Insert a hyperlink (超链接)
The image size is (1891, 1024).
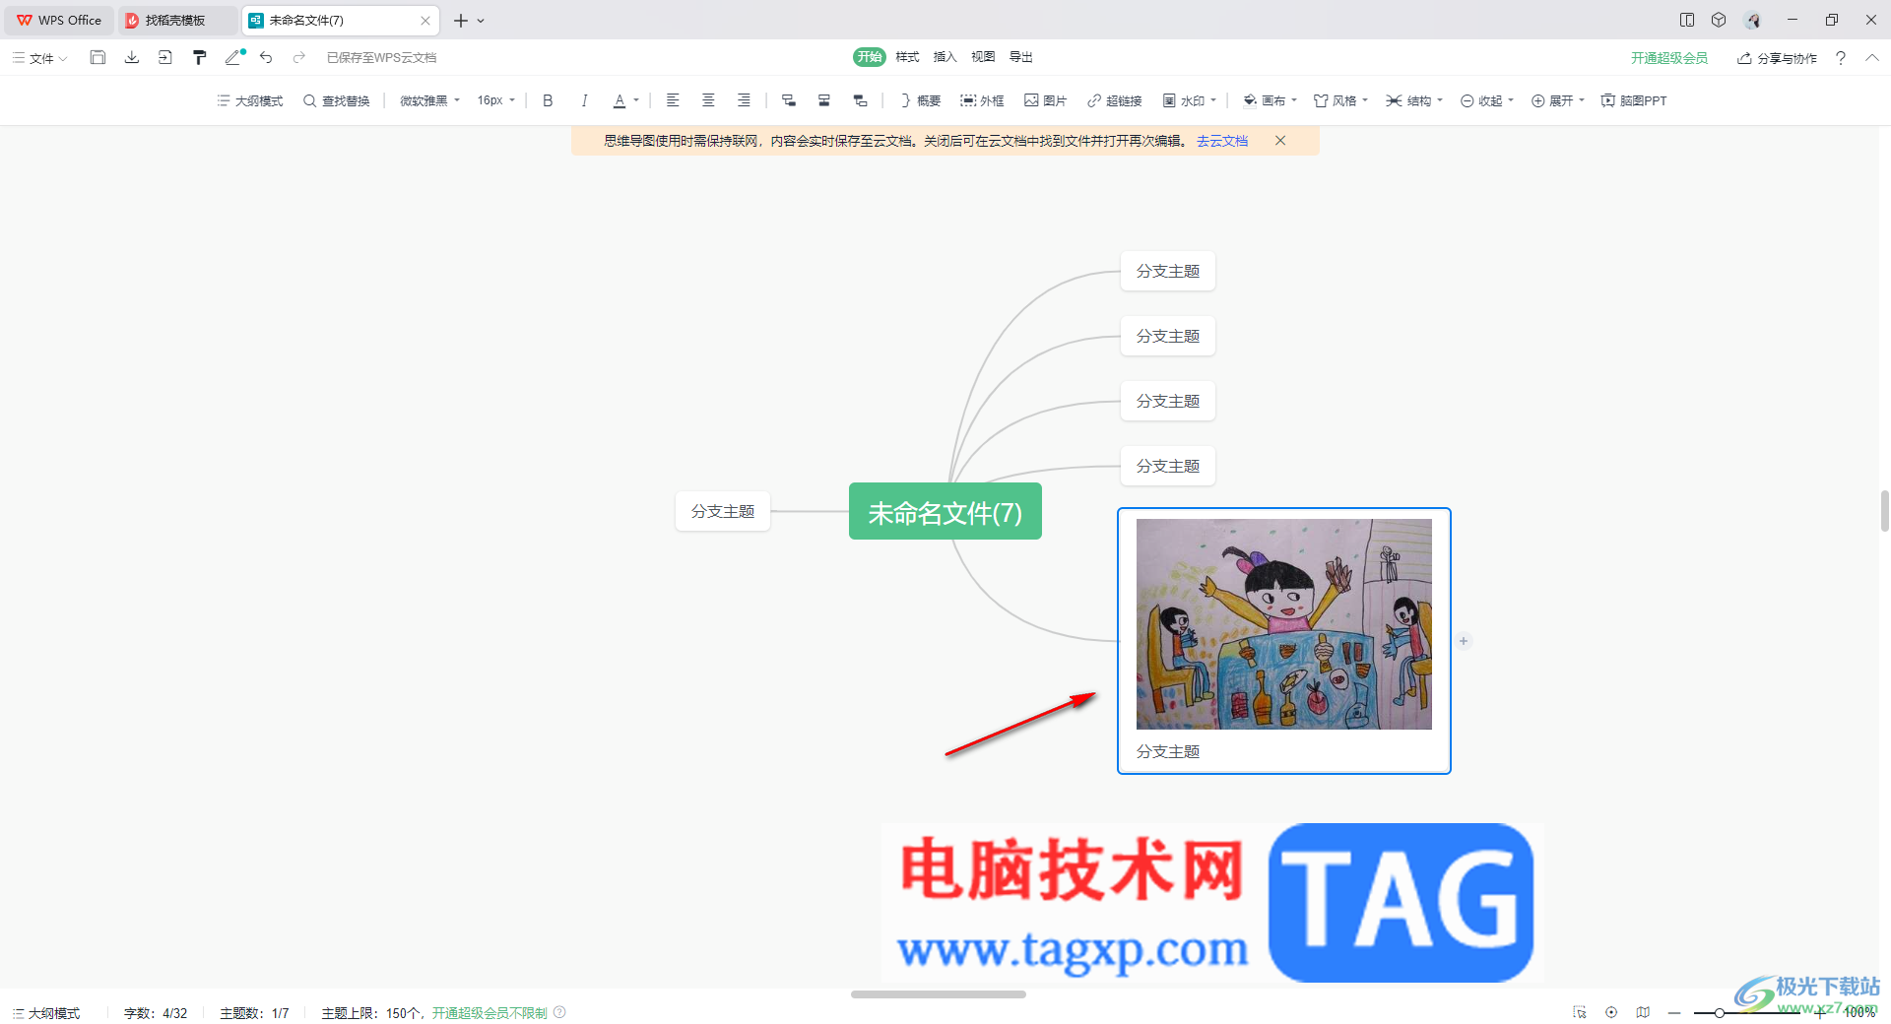coord(1114,100)
